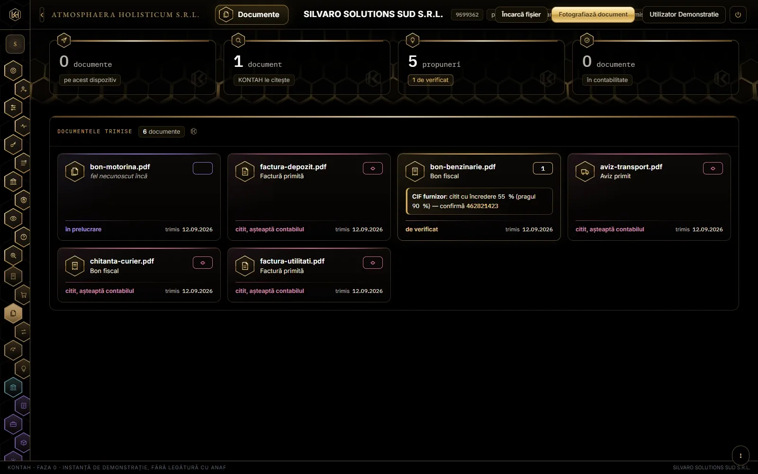This screenshot has height=474, width=758.
Task: Open the receipt hexagon in the sidebar
Action: (13, 276)
